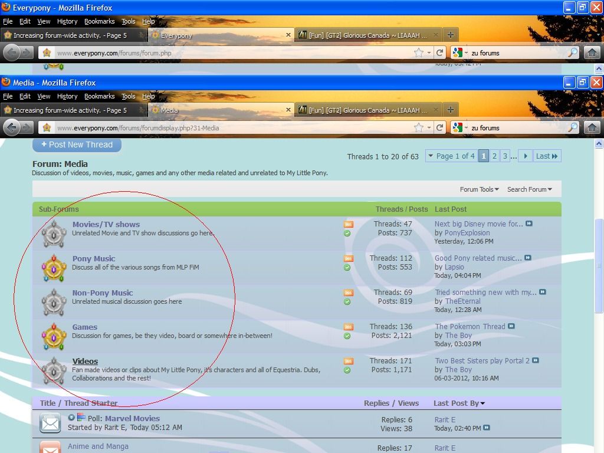This screenshot has height=453, width=604.
Task: Go to the home page in the Media window
Action: [x=592, y=127]
